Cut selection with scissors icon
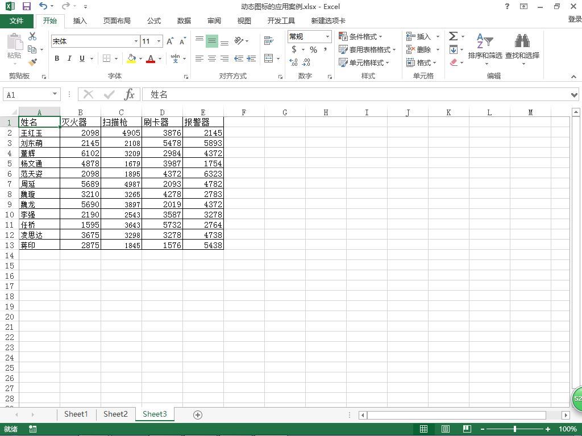The width and height of the screenshot is (582, 436). click(32, 36)
